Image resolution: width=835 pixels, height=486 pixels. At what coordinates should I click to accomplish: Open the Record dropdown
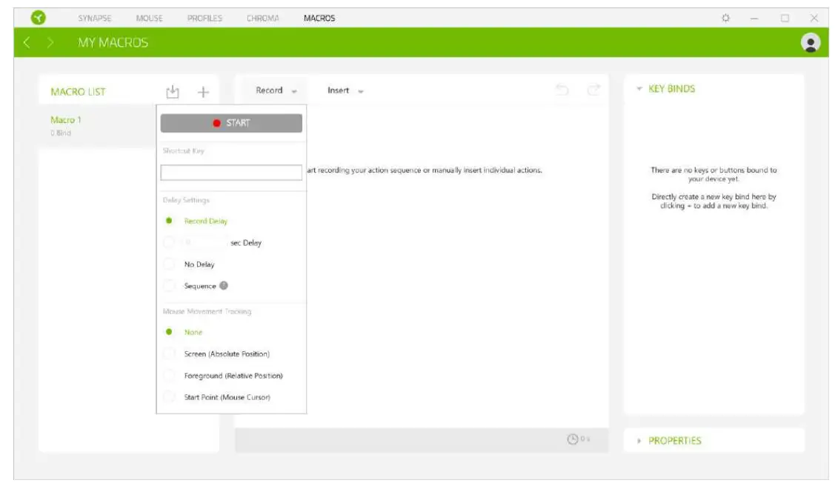click(276, 90)
